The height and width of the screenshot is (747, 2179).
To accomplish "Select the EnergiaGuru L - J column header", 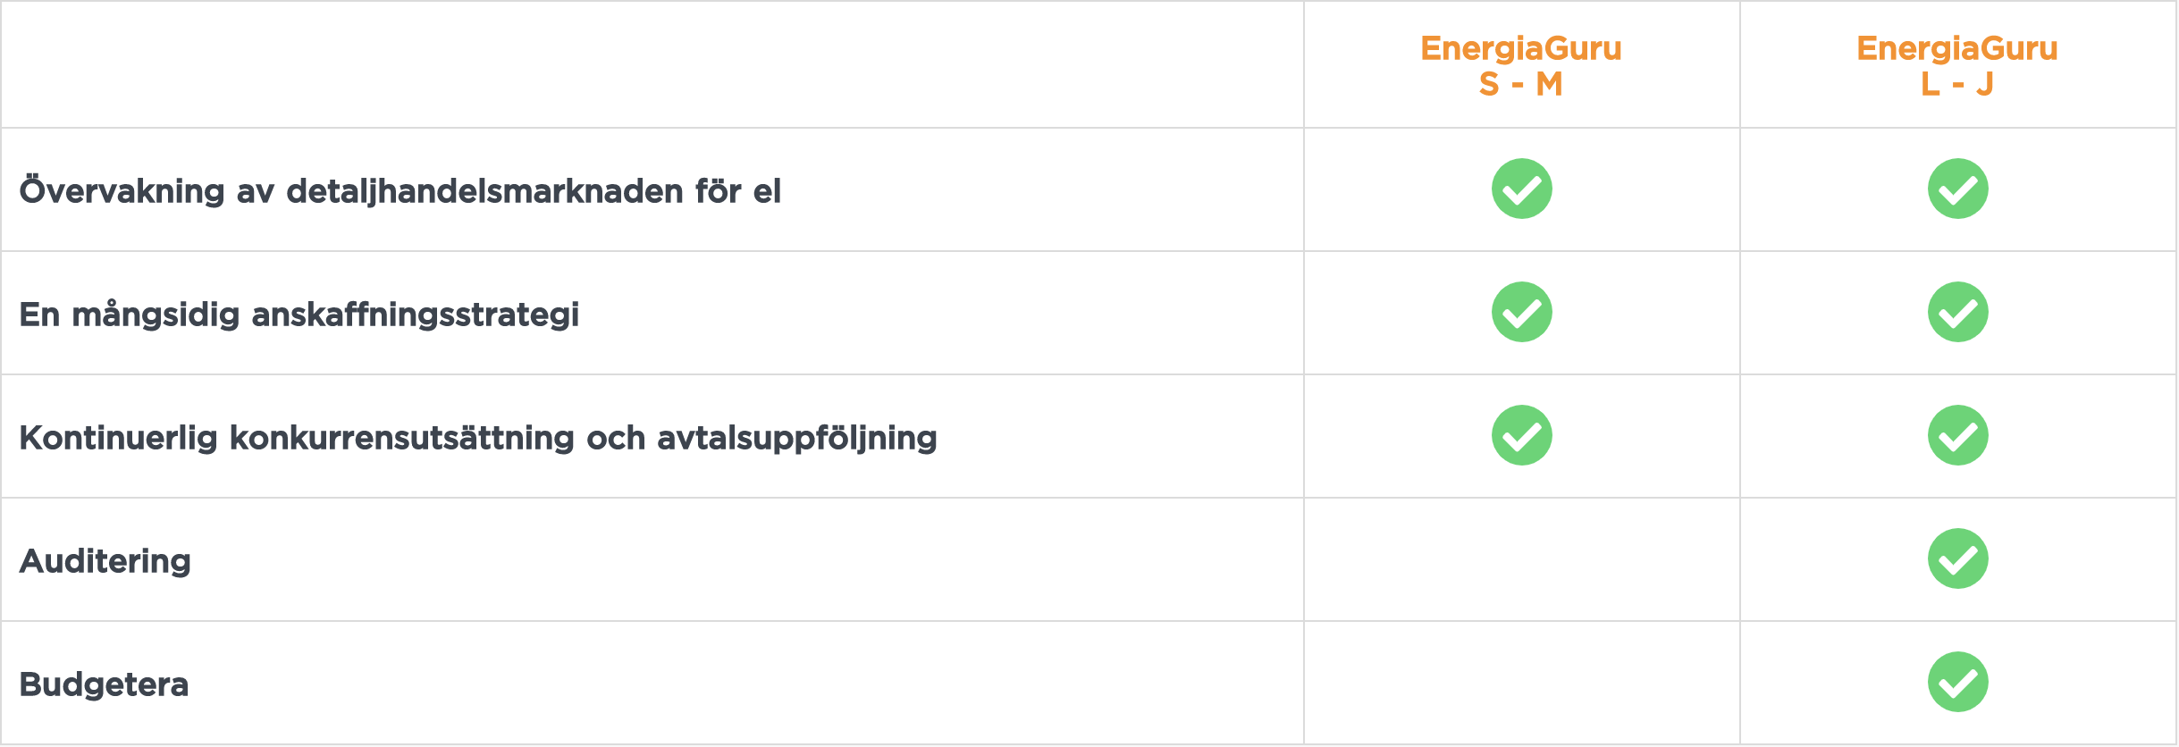I will click(x=1957, y=65).
